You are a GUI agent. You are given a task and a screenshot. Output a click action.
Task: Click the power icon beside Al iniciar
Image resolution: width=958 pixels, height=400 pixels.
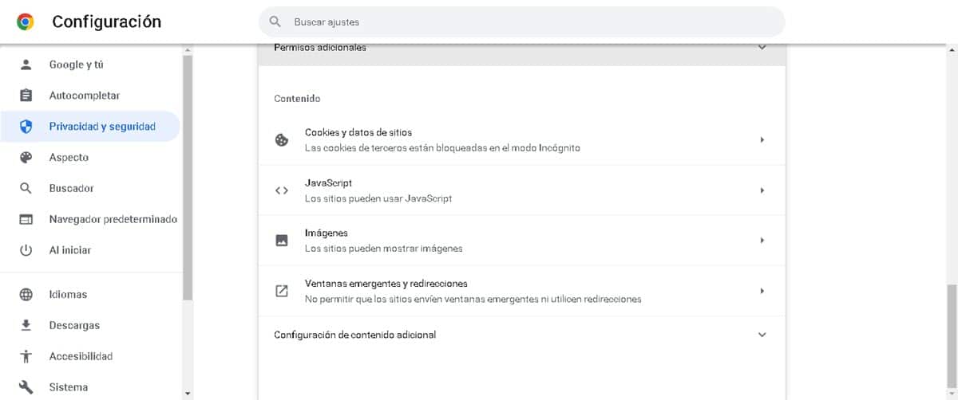click(26, 250)
